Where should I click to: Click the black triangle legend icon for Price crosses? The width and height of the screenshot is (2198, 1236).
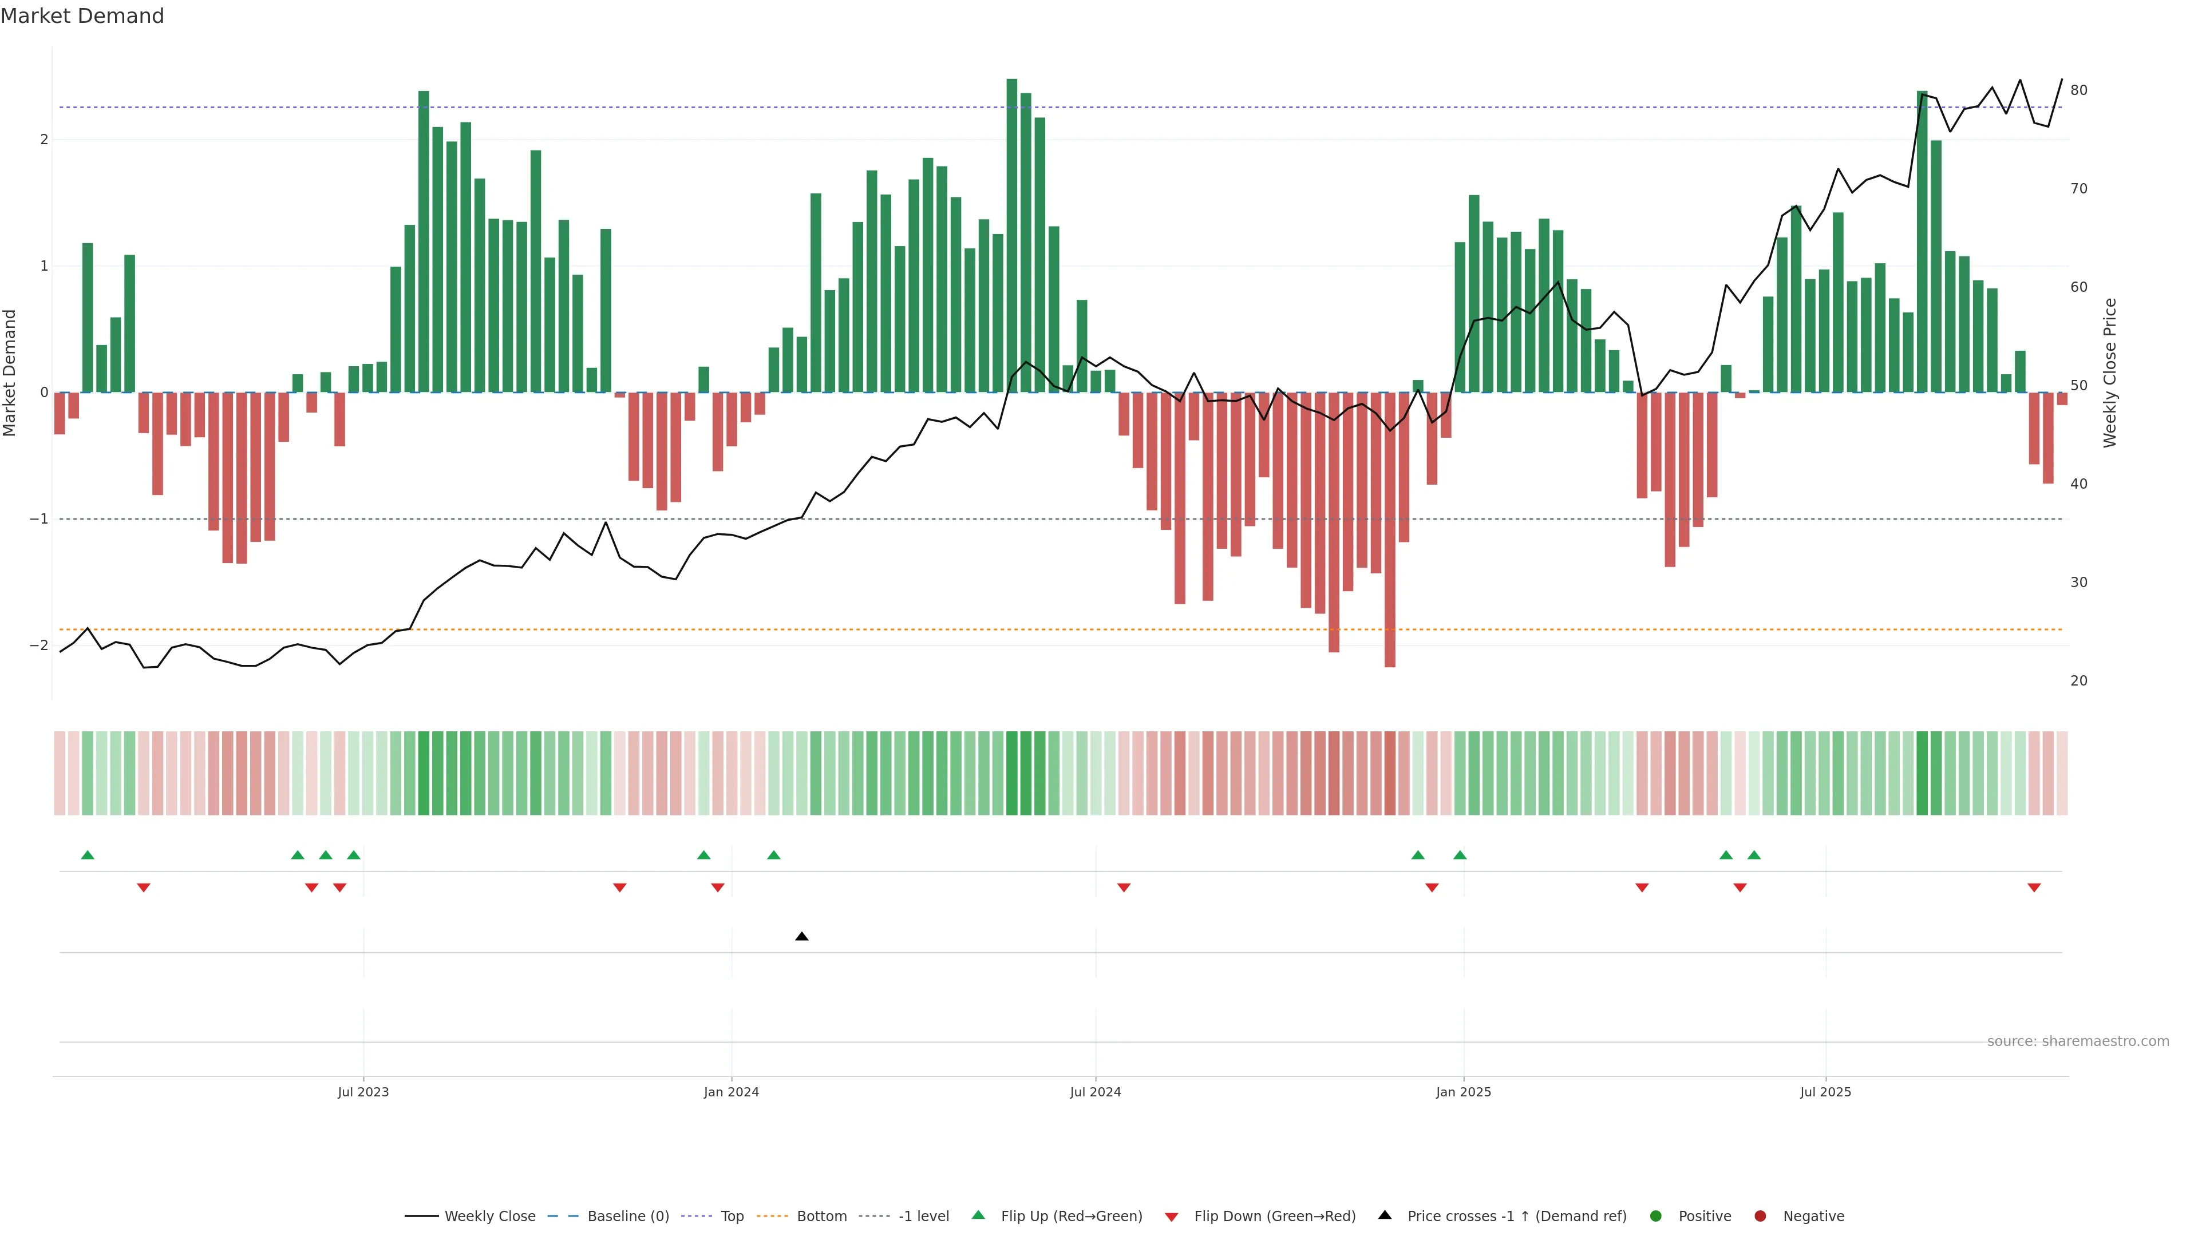coord(1385,1215)
